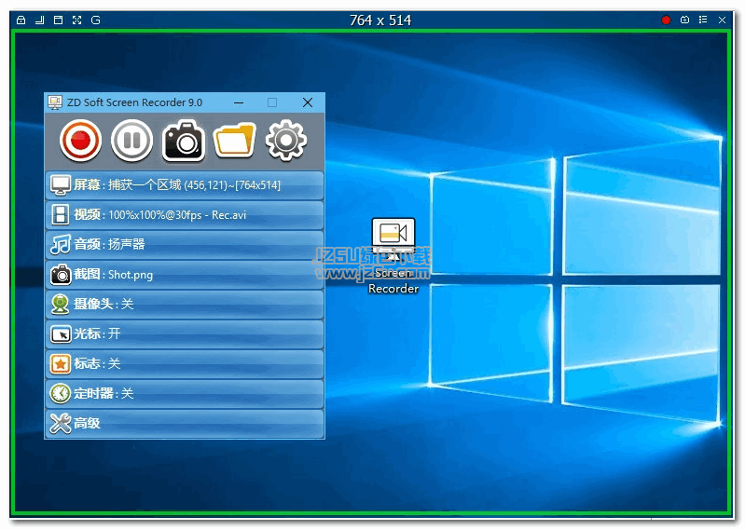This screenshot has width=745, height=530.
Task: Toggle the 标志 logo row
Action: click(x=185, y=364)
